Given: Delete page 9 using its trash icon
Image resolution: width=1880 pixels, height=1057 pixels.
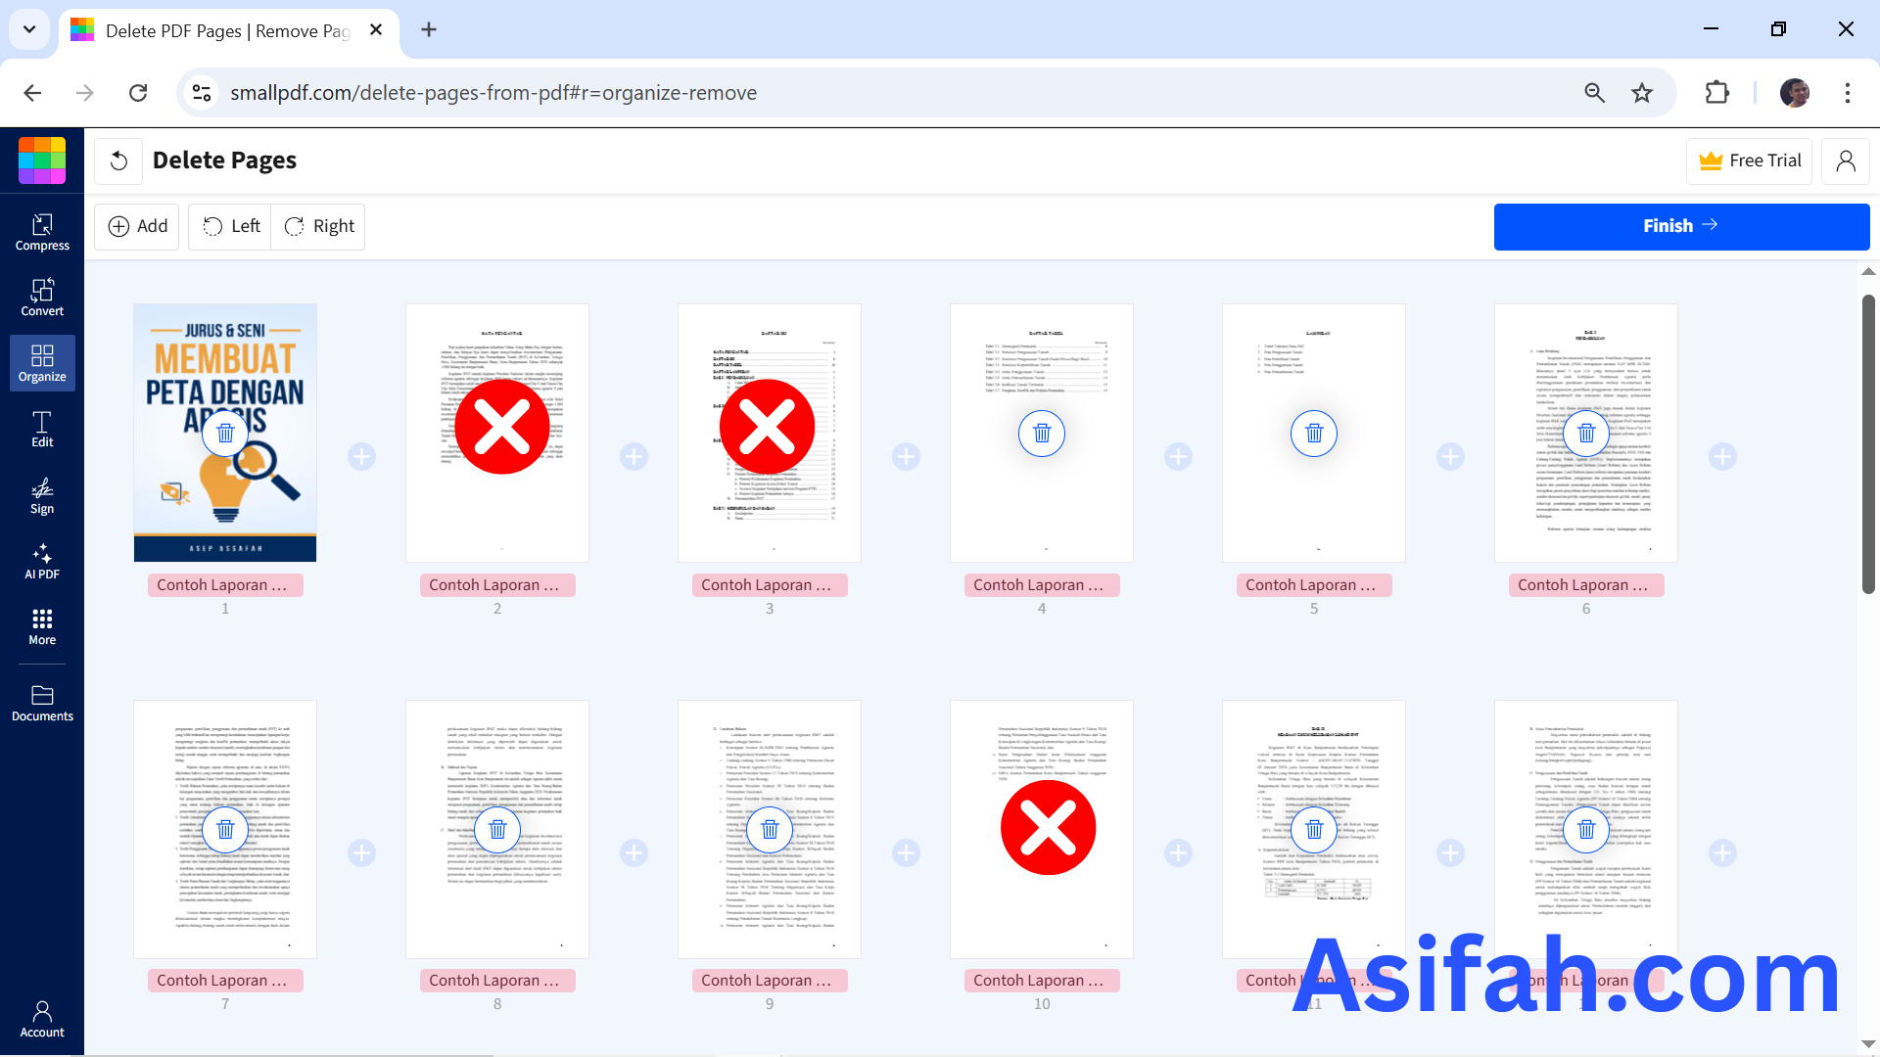Looking at the screenshot, I should click(x=770, y=830).
